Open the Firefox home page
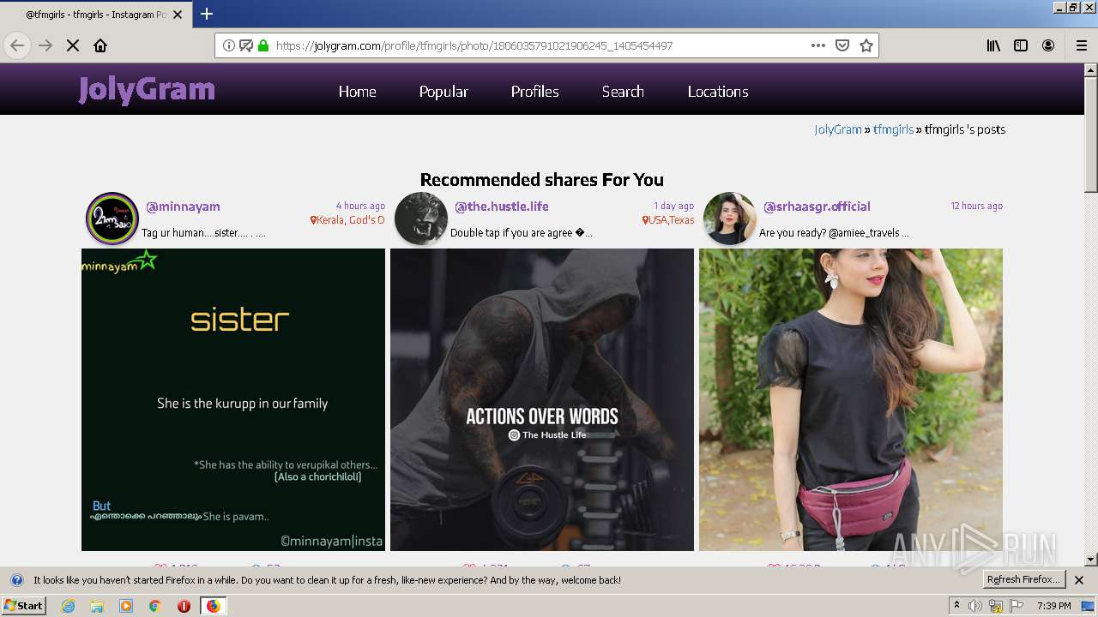This screenshot has width=1098, height=617. 100,45
